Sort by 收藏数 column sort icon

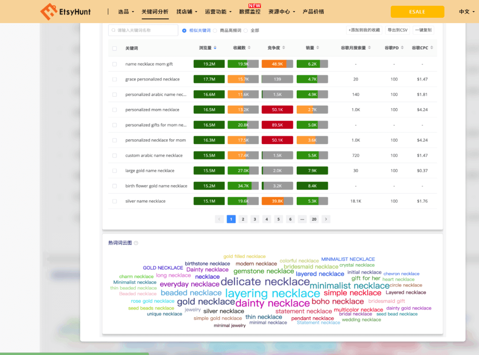(249, 48)
